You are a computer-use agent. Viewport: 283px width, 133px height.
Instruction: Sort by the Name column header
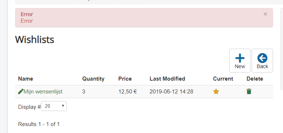(x=26, y=79)
